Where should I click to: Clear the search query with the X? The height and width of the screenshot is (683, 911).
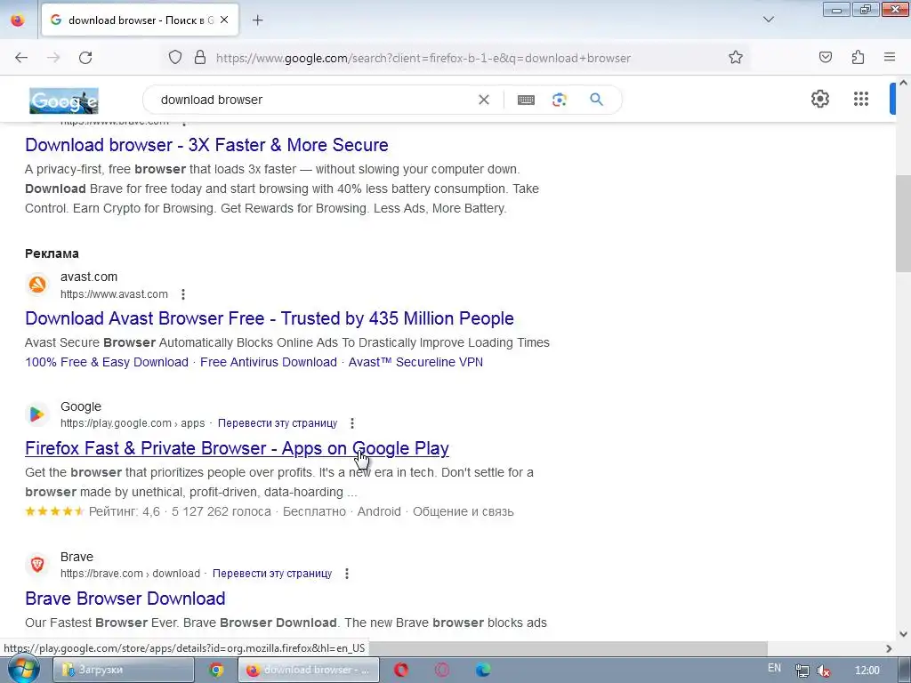click(x=483, y=100)
